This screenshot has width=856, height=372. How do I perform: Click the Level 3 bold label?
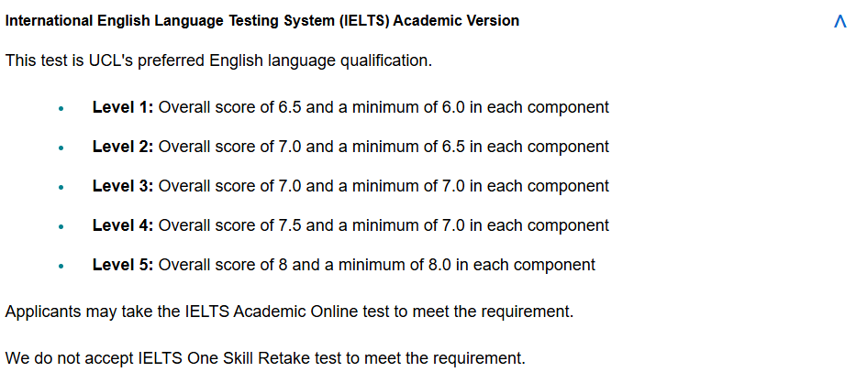click(123, 186)
